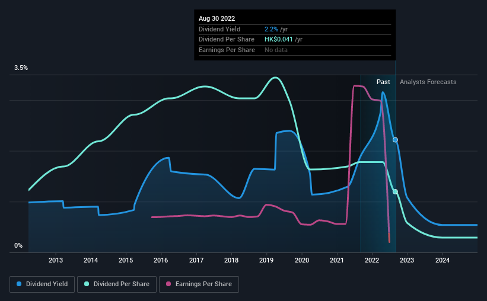Screen dimensions: 487x301
Task: Click the teal Dividend Per Share legend dot
Action: [x=87, y=284]
